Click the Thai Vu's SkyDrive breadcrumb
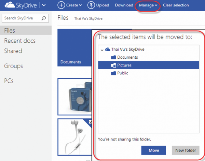This screenshot has height=161, width=205. pos(88,18)
